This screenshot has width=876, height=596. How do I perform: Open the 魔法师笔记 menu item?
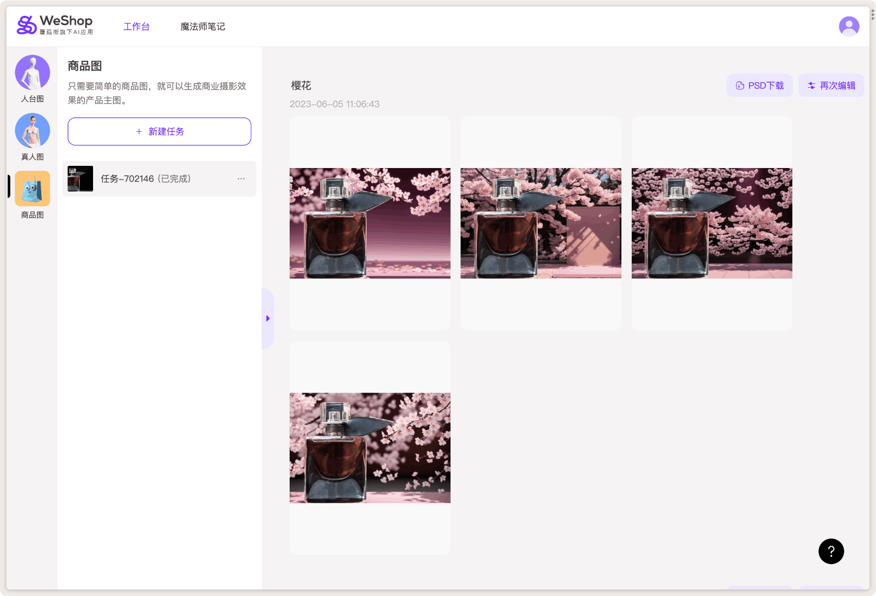click(203, 26)
